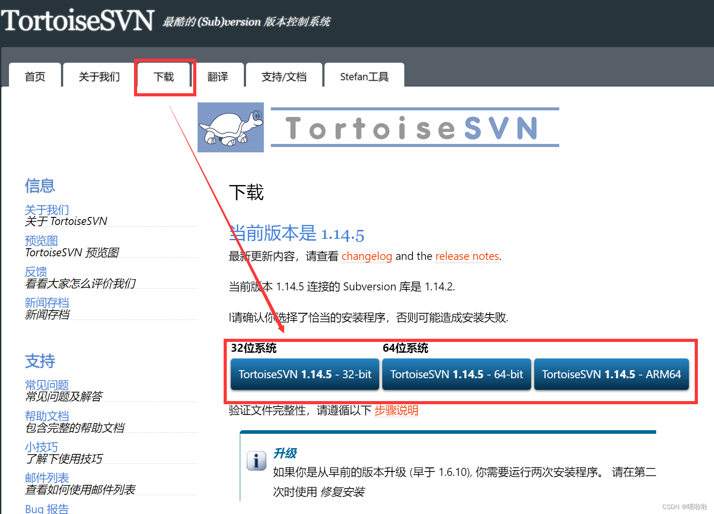This screenshot has width=714, height=514.
Task: Click the 修复安装 italic text
Action: 342,492
